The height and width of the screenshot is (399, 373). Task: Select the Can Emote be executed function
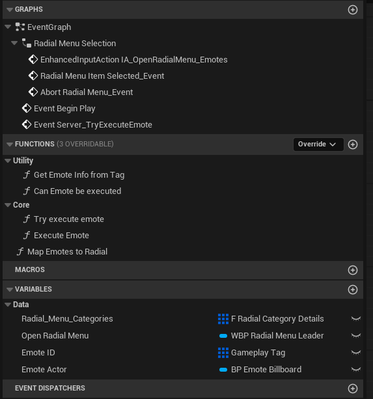77,191
